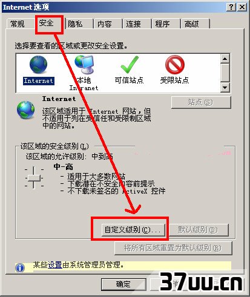
Task: Select the Internet zone globe icon
Action: [x=38, y=65]
